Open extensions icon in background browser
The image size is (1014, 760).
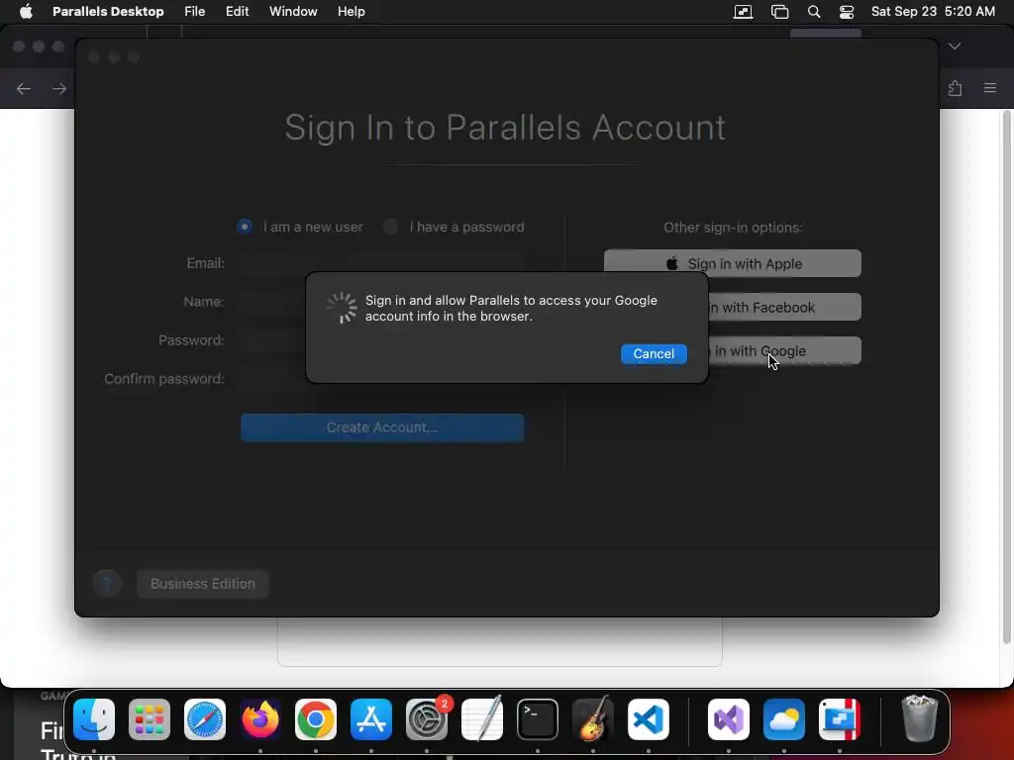(956, 88)
